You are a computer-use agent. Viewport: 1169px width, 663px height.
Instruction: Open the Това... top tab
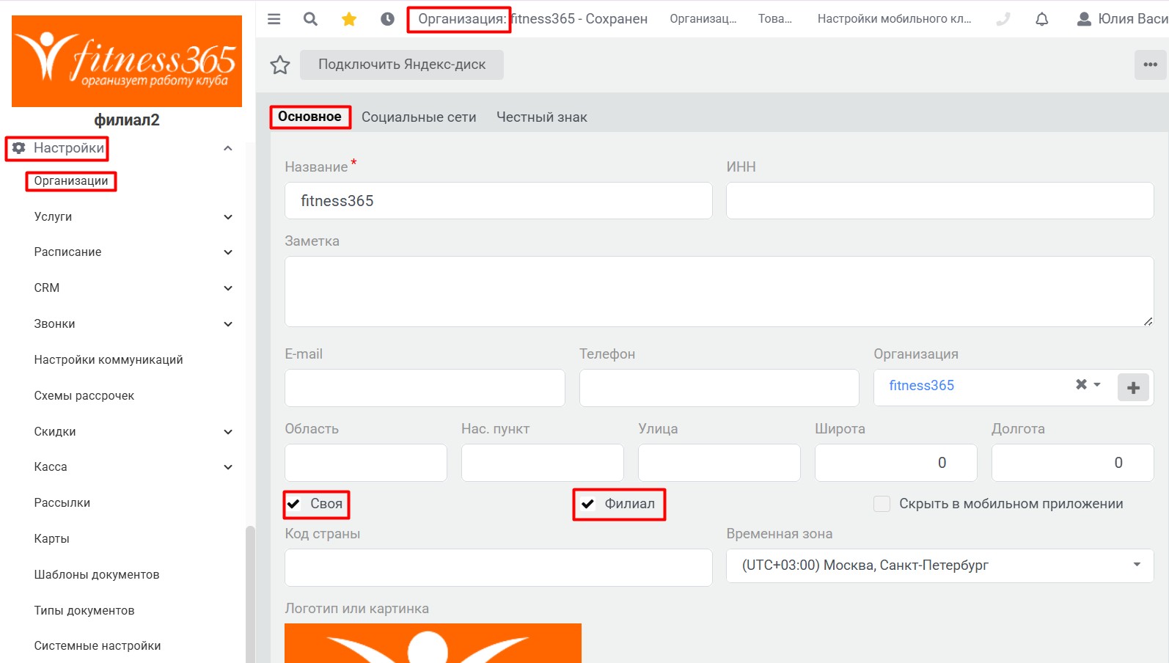click(775, 19)
